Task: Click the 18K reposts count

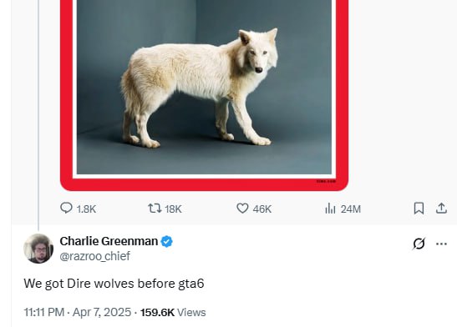Action: point(173,209)
